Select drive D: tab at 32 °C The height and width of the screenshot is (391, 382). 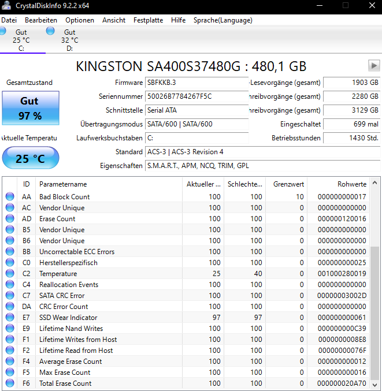69,40
